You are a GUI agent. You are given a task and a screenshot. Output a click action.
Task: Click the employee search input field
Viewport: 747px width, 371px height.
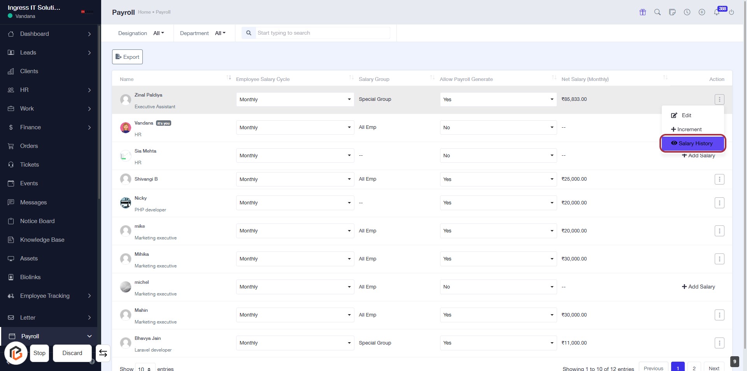pos(322,33)
